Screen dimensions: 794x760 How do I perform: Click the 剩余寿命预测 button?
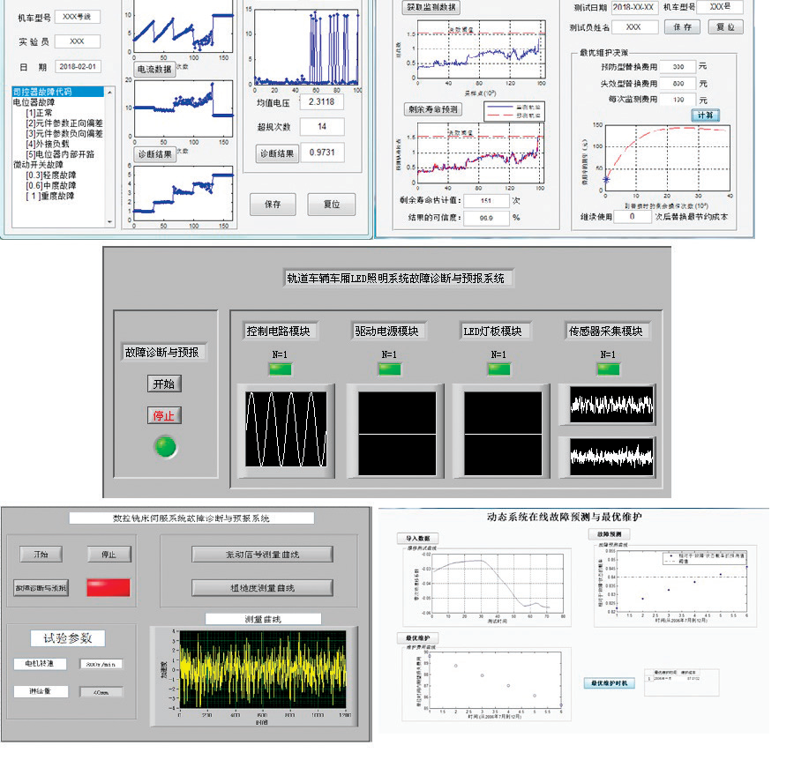point(432,109)
